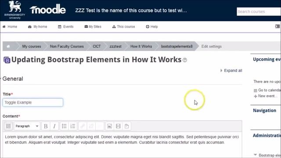Click into the Content text area
The width and height of the screenshot is (281, 158).
pyautogui.click(x=122, y=145)
